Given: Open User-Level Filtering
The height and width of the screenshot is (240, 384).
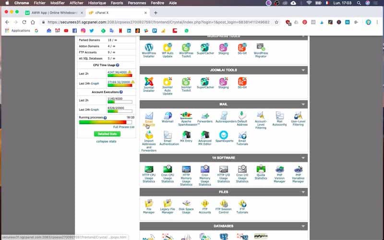Looking at the screenshot, I should pyautogui.click(x=298, y=119).
